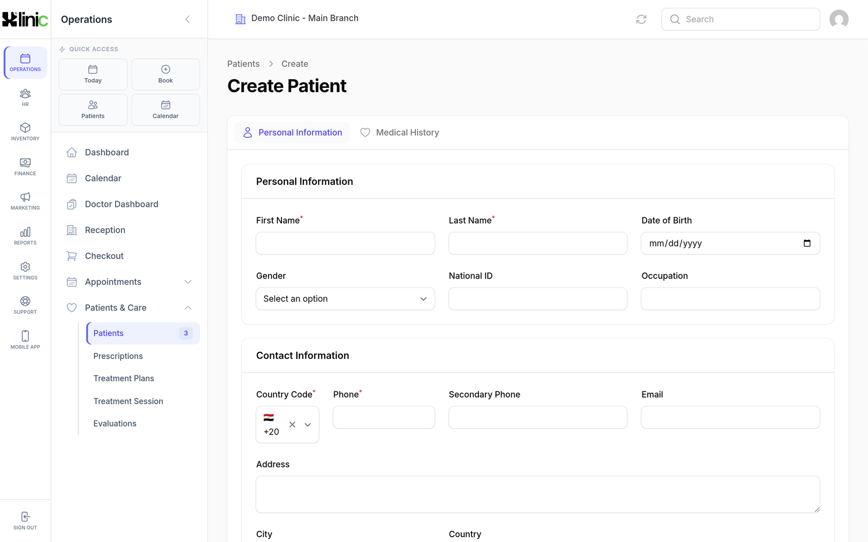Open the Country Code dropdown arrow
The width and height of the screenshot is (868, 542).
point(308,424)
